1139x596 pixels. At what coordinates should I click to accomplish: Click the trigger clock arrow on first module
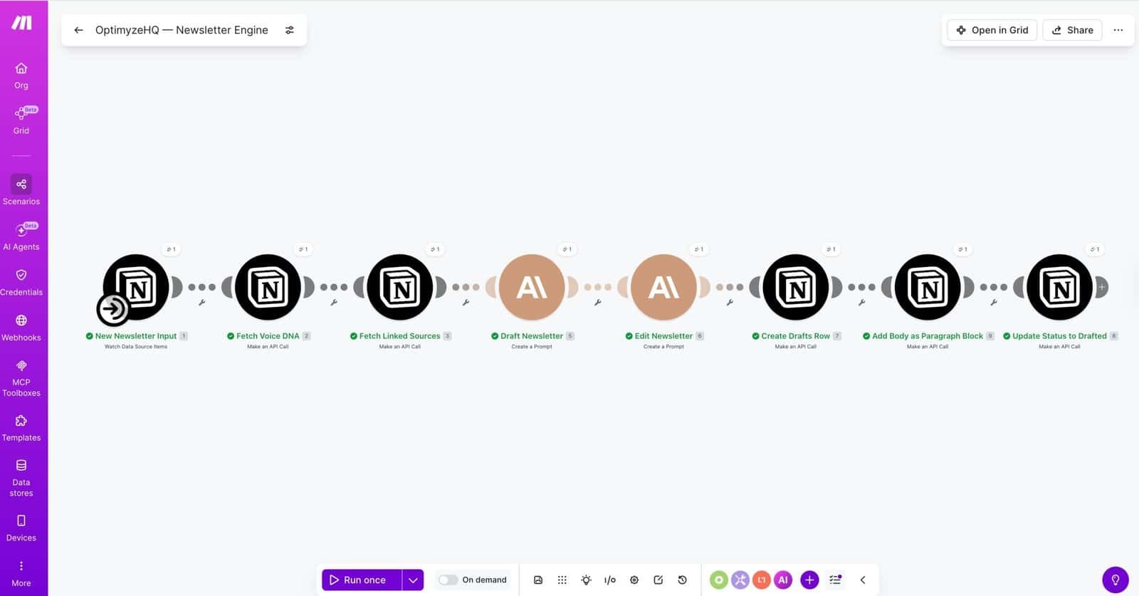click(113, 309)
